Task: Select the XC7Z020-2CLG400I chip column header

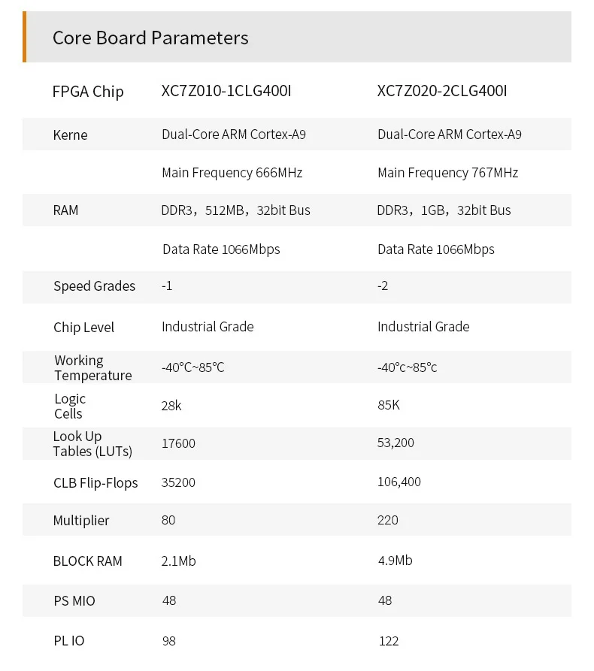Action: pos(442,91)
